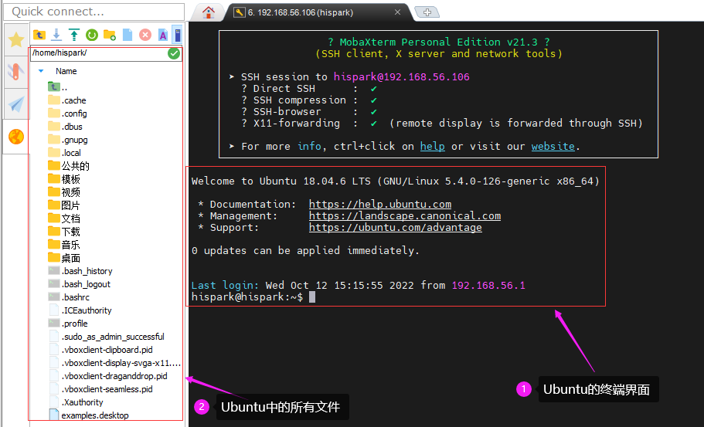Open the Sessions star sidebar tab
Image resolution: width=704 pixels, height=427 pixels.
(15, 40)
